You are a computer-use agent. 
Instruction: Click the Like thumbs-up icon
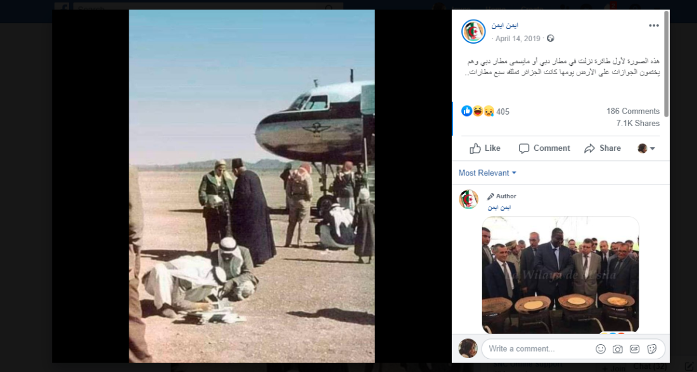[475, 148]
